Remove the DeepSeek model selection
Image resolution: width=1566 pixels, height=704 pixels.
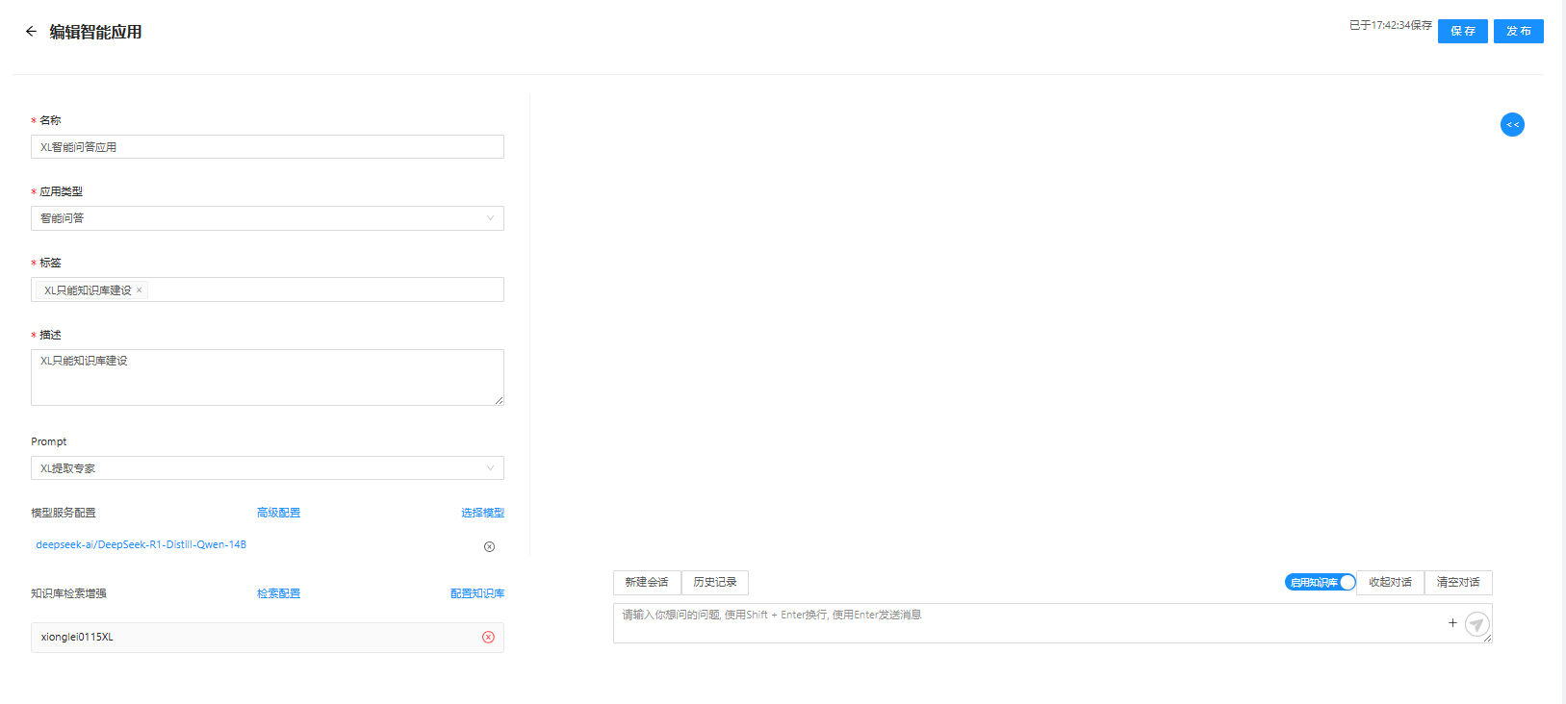click(489, 546)
